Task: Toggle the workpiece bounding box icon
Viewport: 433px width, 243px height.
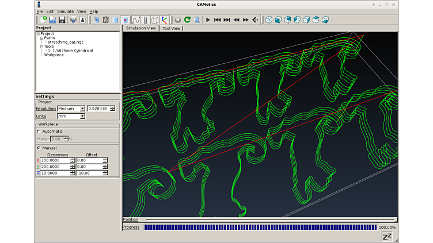Action: 155,20
